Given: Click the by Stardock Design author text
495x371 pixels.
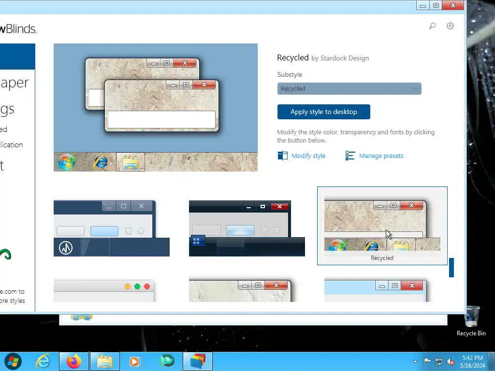Looking at the screenshot, I should coord(340,58).
